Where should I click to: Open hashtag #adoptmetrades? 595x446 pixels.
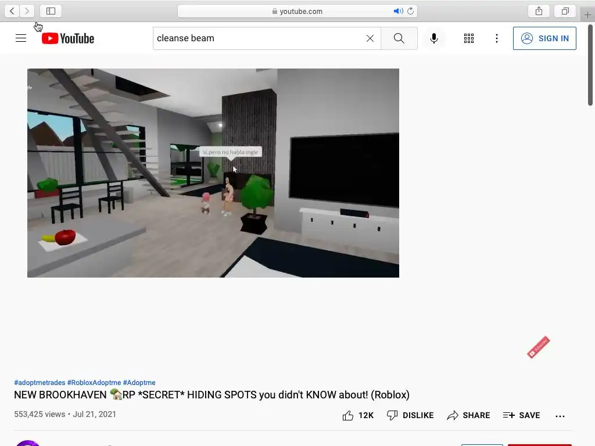[40, 383]
